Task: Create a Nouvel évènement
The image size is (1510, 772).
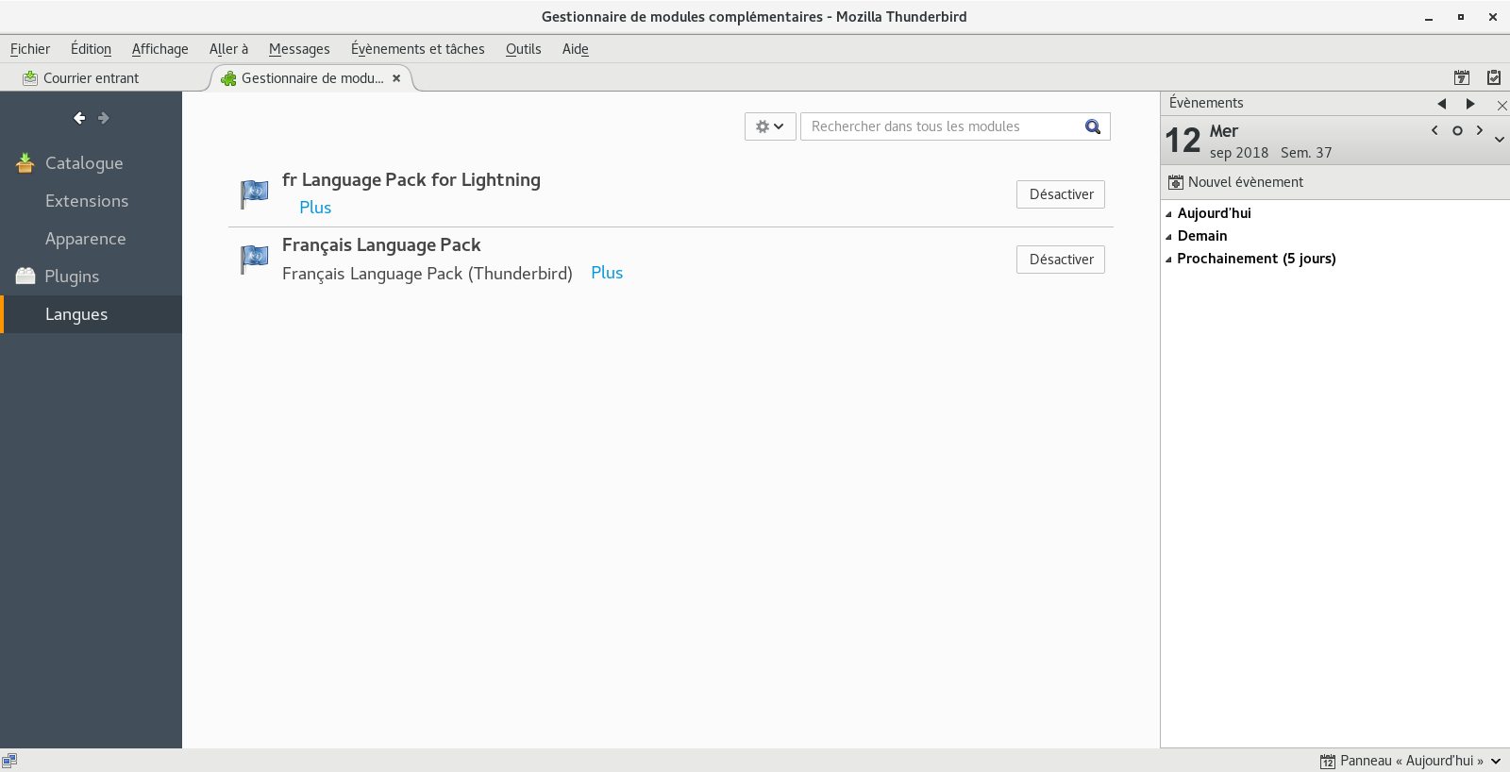Action: [x=1236, y=182]
